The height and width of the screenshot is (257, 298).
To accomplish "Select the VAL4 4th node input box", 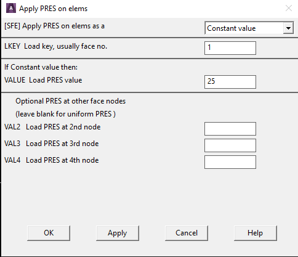I will (x=230, y=162).
